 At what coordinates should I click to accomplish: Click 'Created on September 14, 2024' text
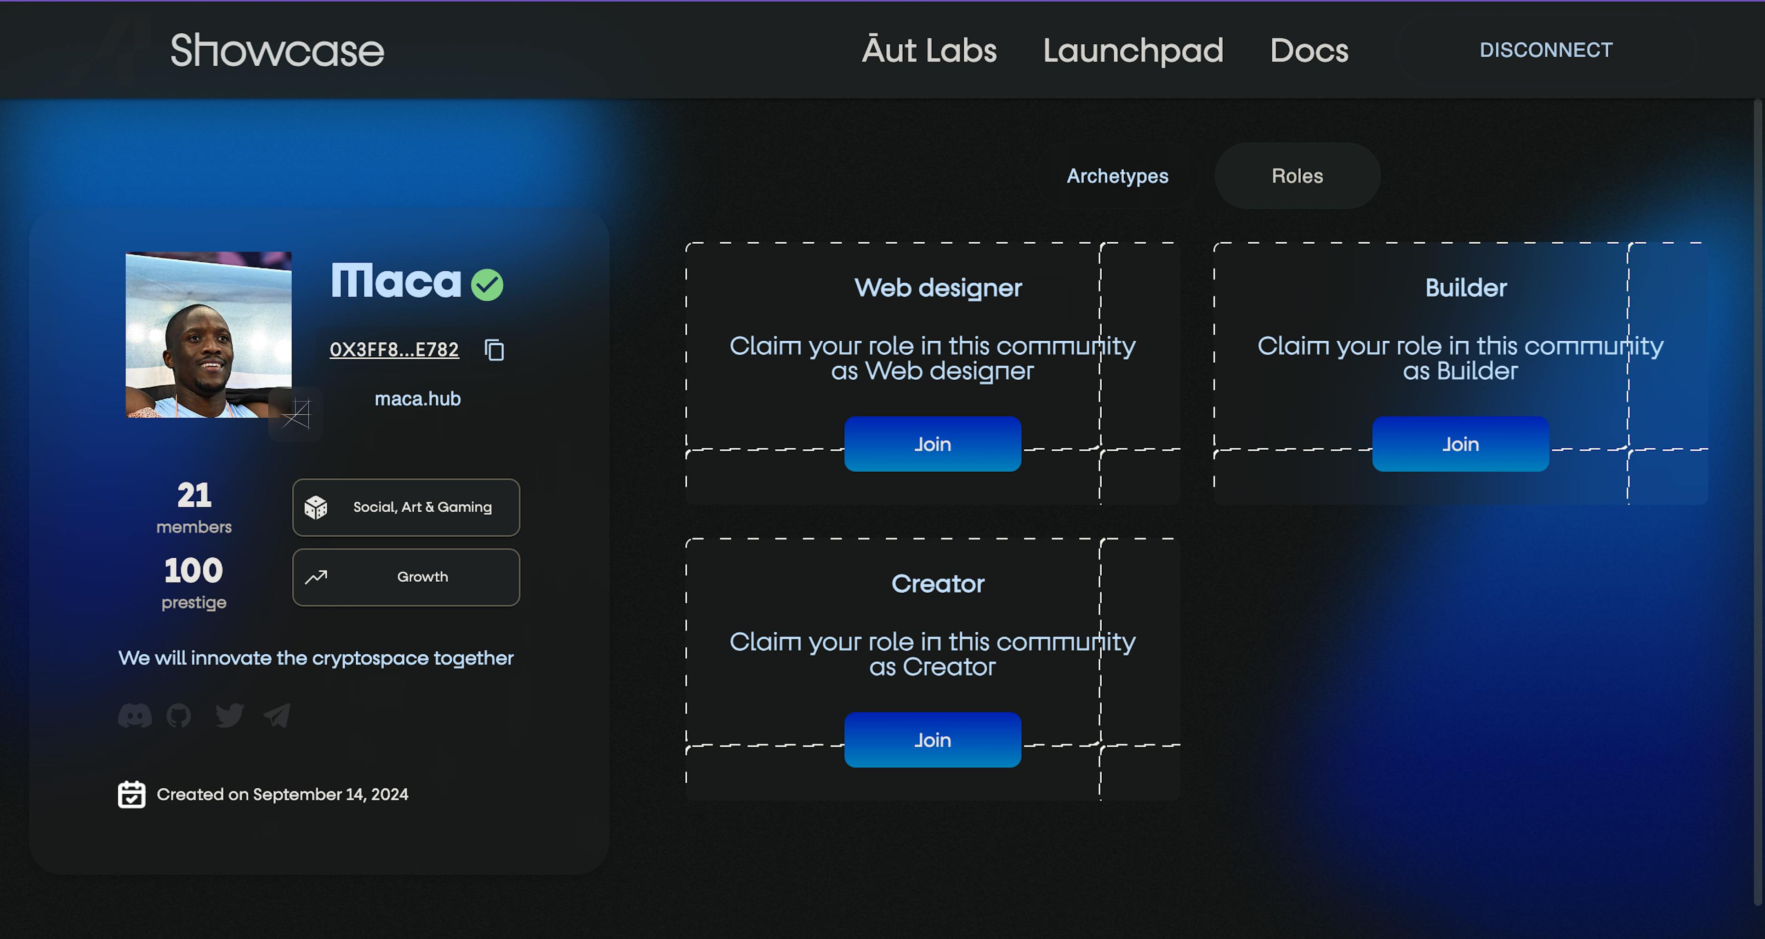tap(282, 795)
